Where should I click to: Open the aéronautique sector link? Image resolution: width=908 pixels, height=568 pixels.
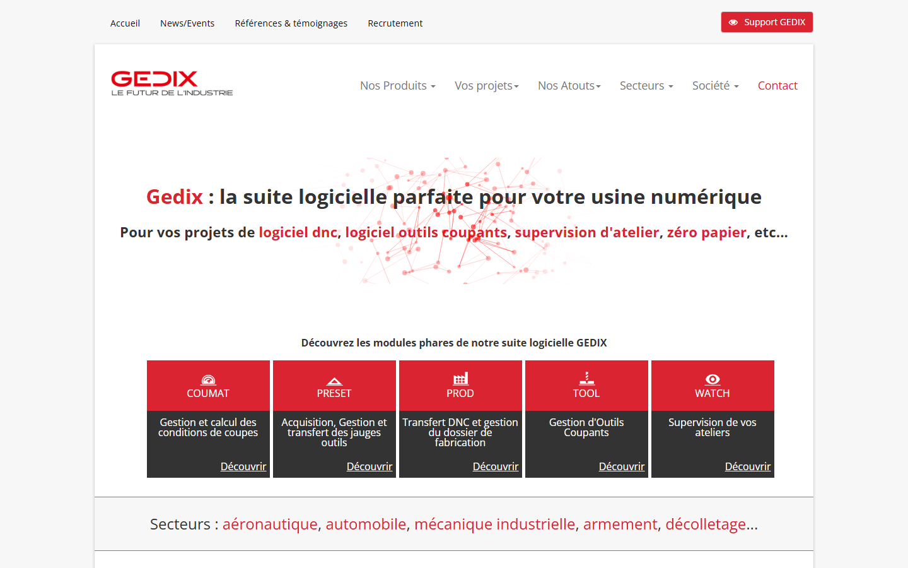pyautogui.click(x=270, y=524)
